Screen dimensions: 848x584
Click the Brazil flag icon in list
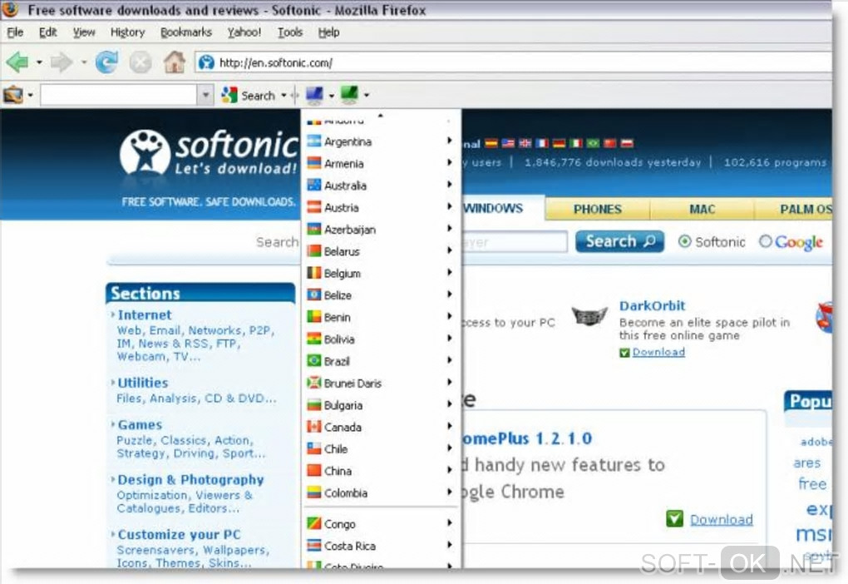click(x=314, y=360)
